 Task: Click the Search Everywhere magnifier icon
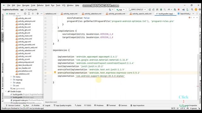pyautogui.click(x=192, y=10)
